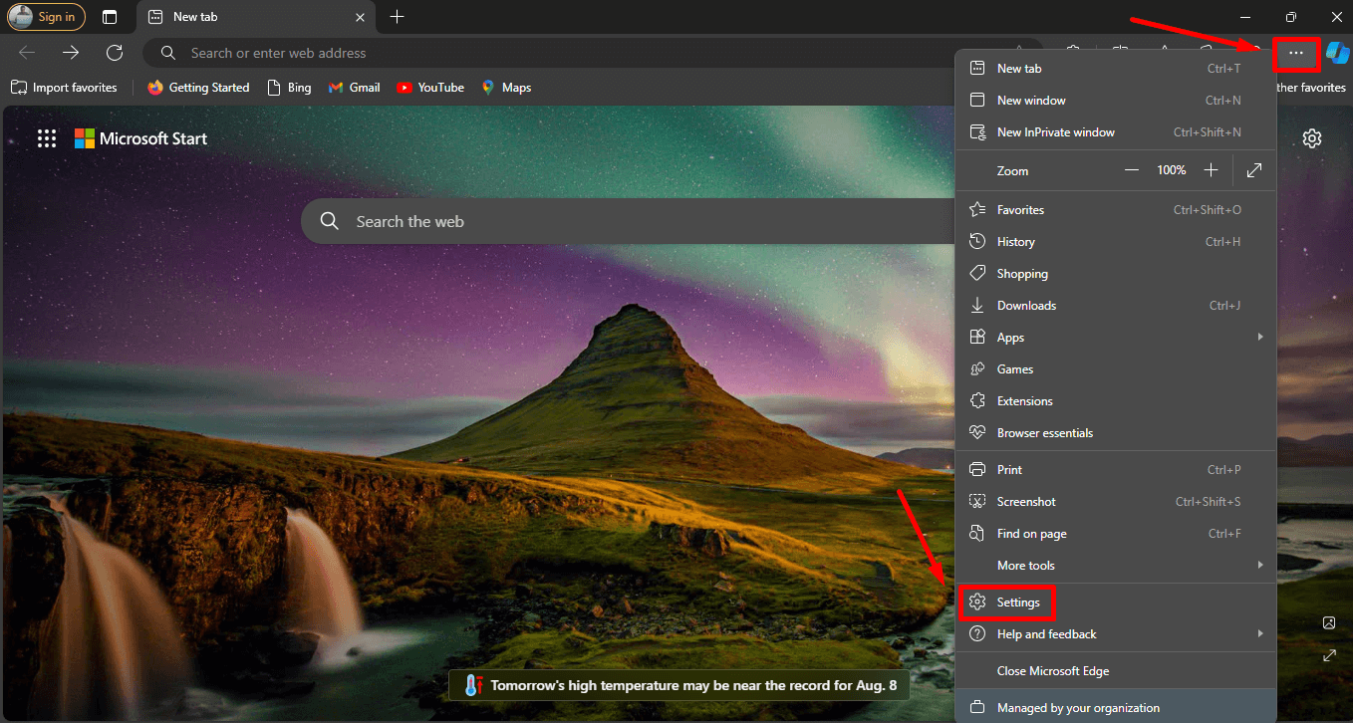Open a New InPrivate window

tap(1116, 132)
